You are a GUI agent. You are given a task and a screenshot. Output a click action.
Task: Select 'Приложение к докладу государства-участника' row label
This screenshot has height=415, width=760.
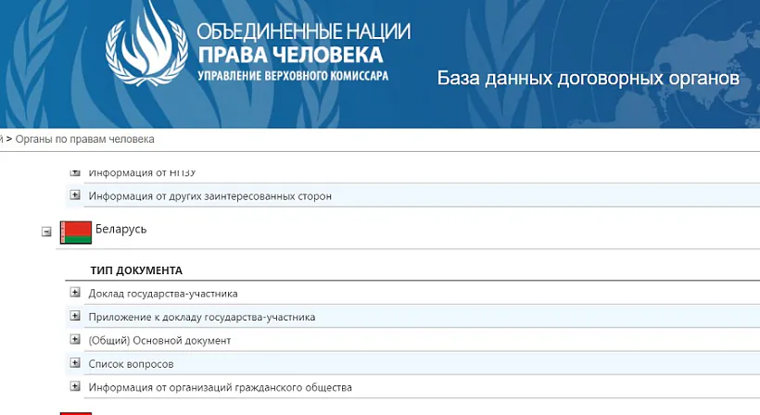coord(202,317)
